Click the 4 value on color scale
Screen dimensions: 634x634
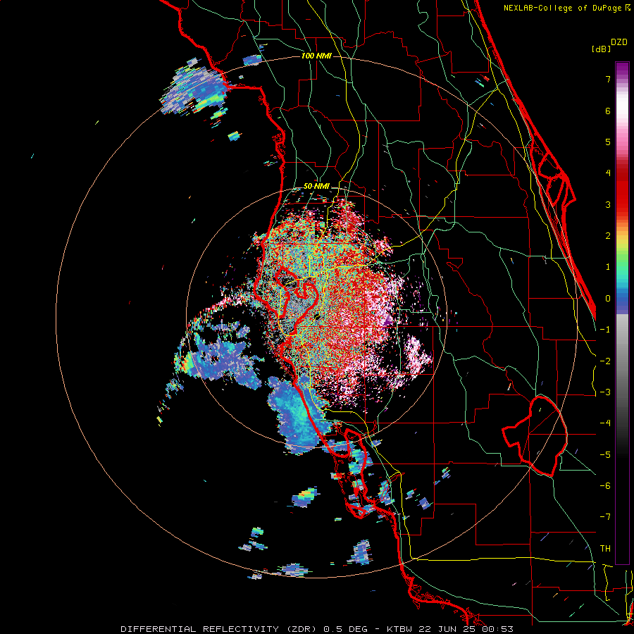608,173
